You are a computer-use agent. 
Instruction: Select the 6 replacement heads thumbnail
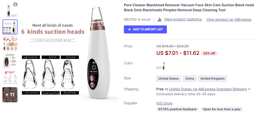pos(10,78)
